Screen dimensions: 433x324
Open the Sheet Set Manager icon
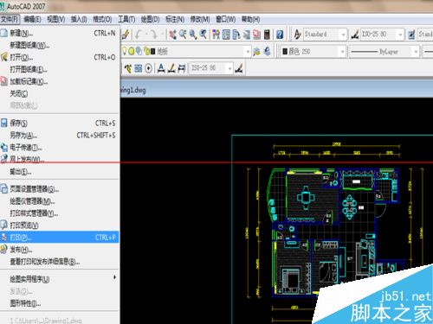pyautogui.click(x=246, y=35)
